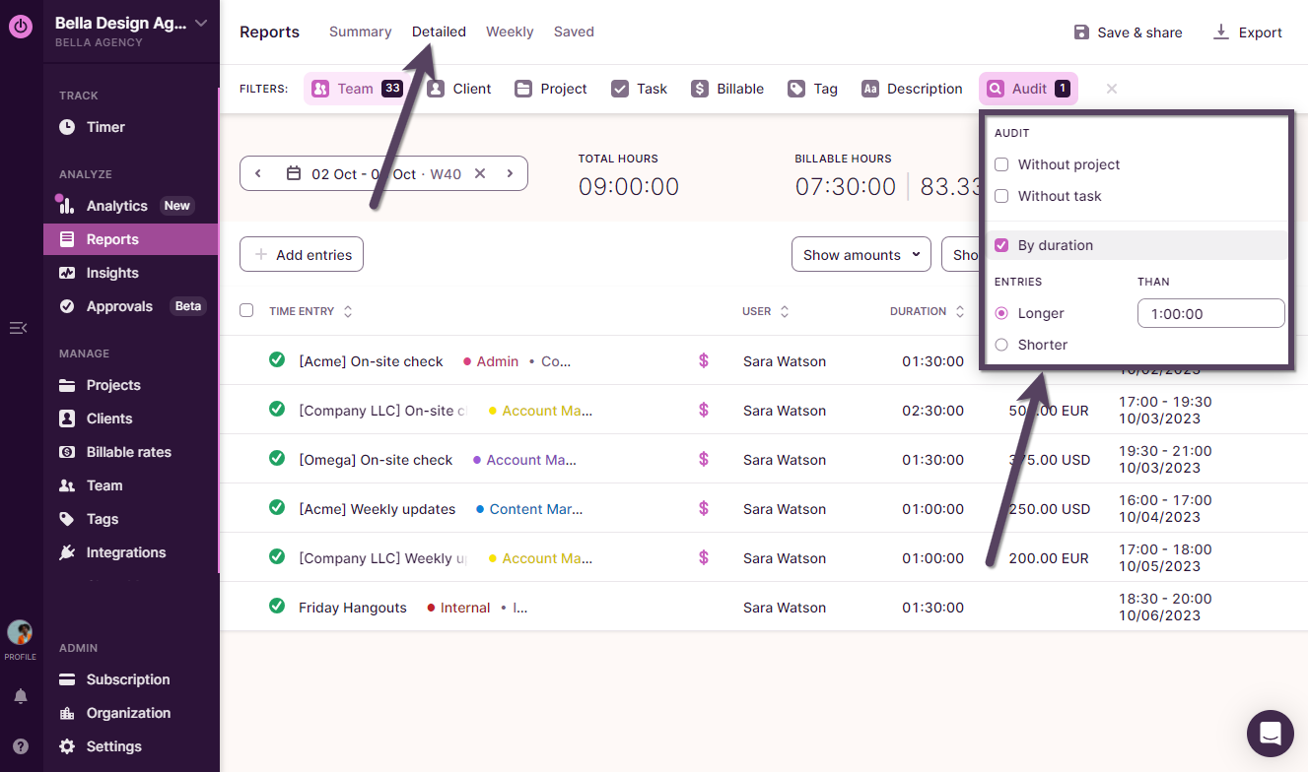Click Save & share button
Screen dimensions: 1308x772
1128,32
